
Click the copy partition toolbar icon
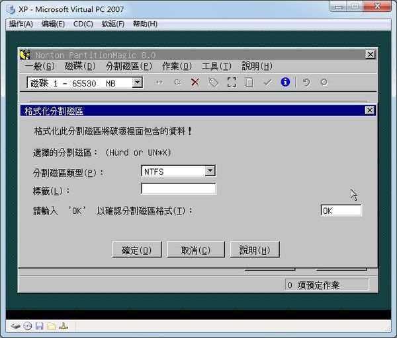(x=249, y=83)
